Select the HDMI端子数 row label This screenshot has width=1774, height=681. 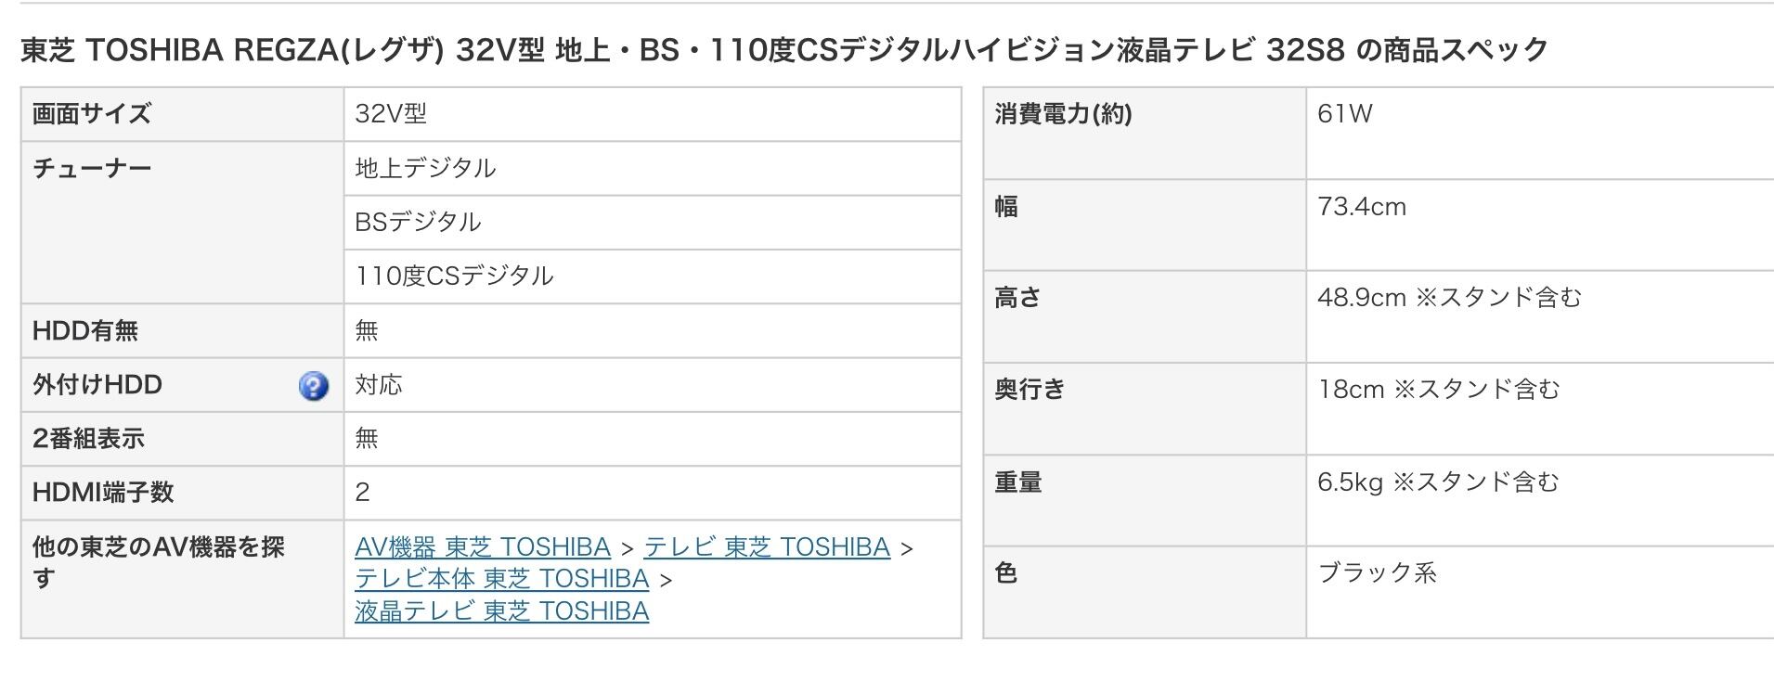pyautogui.click(x=103, y=492)
